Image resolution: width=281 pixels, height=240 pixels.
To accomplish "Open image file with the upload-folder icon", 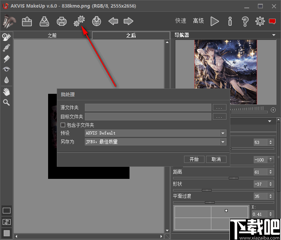I will 27,21.
